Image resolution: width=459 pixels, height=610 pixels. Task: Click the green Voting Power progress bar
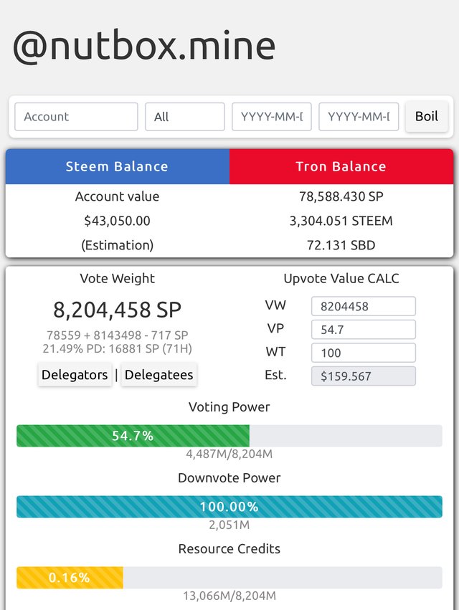[133, 436]
